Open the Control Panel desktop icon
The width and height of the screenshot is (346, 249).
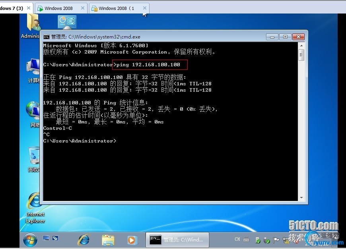coord(67,22)
